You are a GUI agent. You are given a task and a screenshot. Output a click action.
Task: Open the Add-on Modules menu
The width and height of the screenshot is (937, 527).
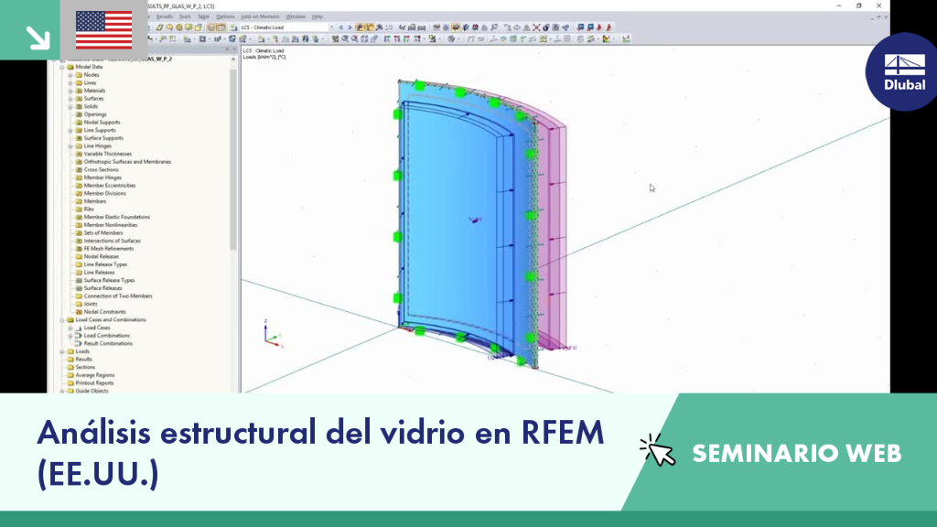pyautogui.click(x=260, y=16)
